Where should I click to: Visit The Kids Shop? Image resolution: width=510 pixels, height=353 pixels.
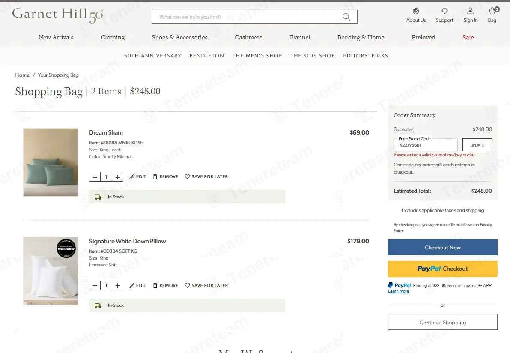tap(313, 56)
